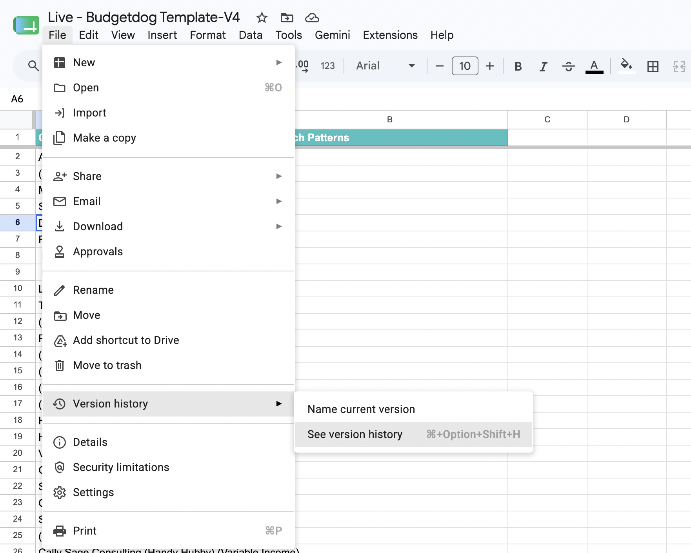691x553 pixels.
Task: Select column B header
Action: coord(390,120)
